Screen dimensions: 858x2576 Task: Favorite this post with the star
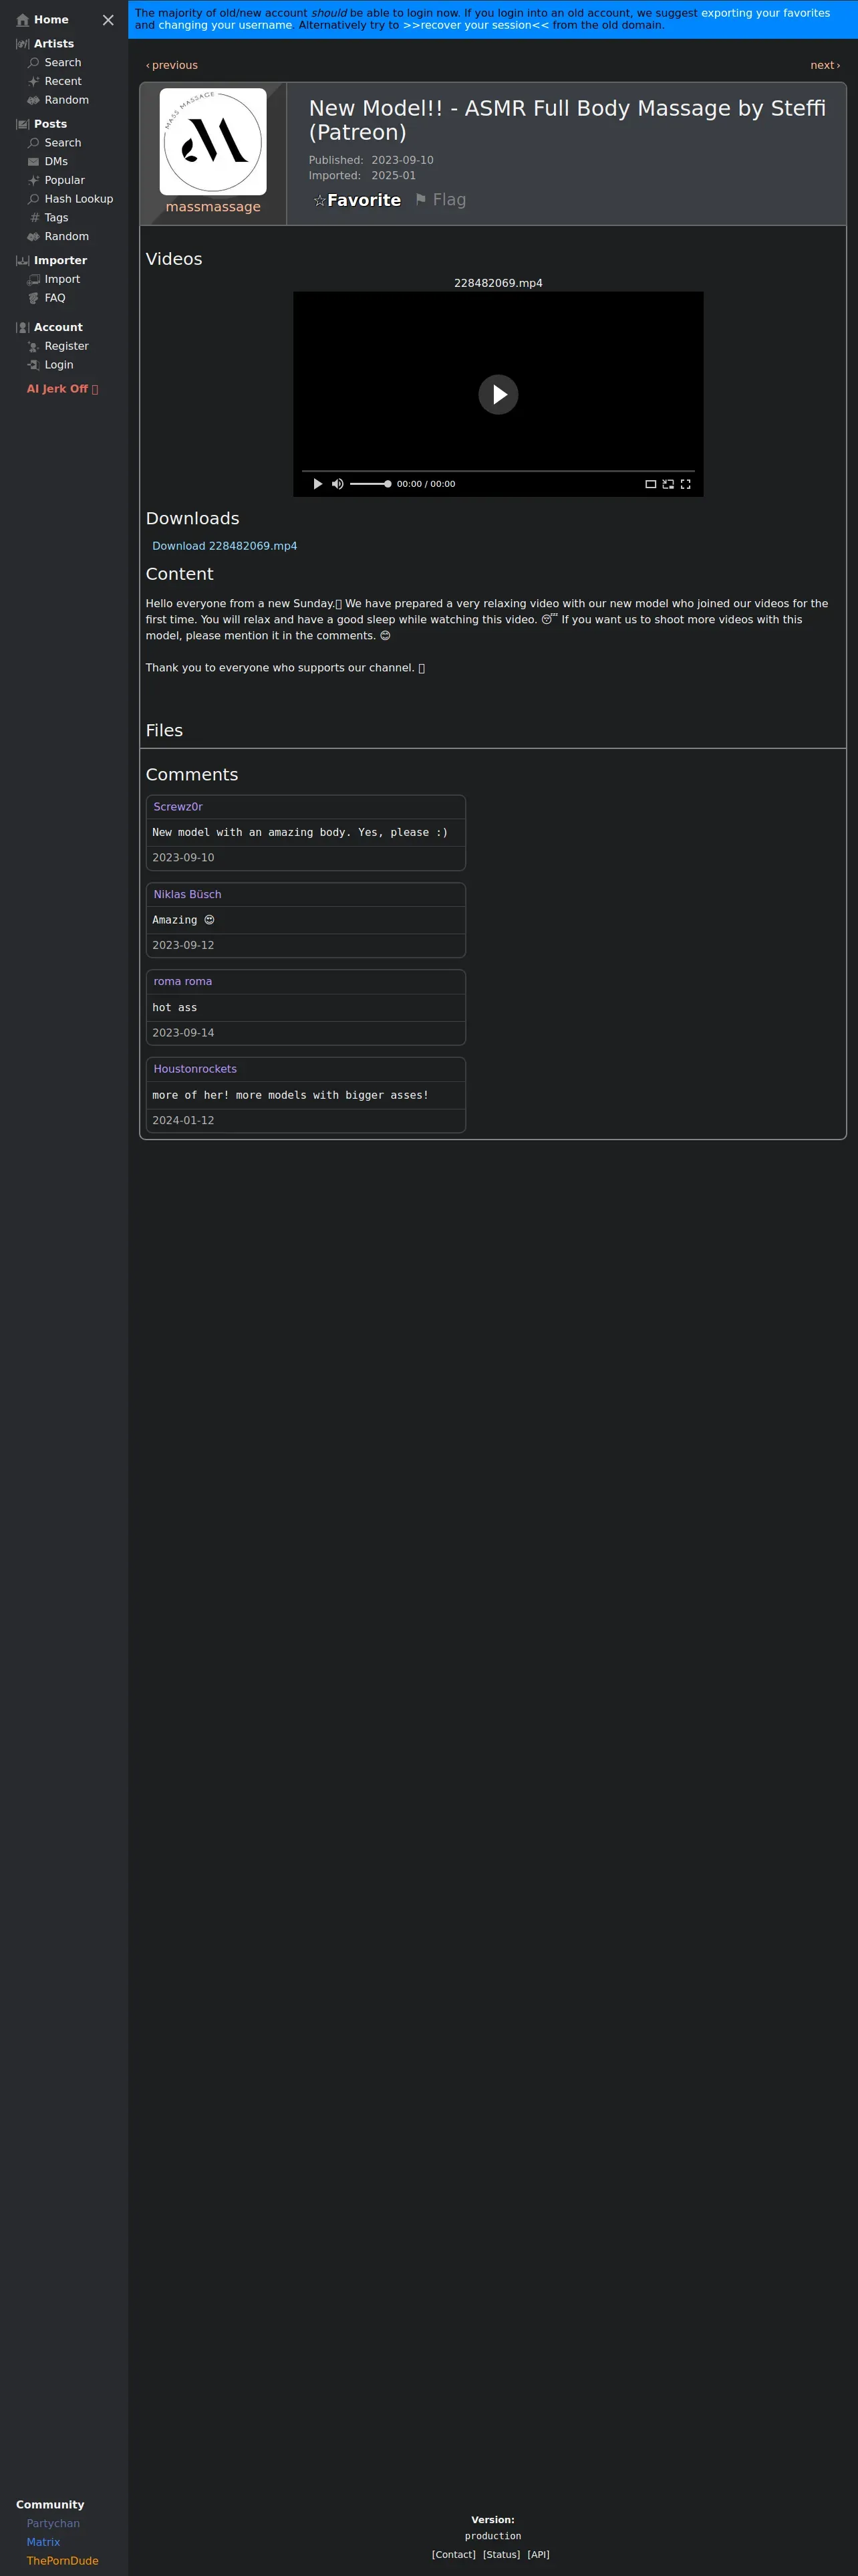[357, 200]
